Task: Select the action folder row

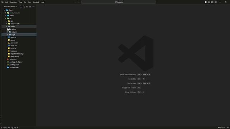Action: coord(19,29)
